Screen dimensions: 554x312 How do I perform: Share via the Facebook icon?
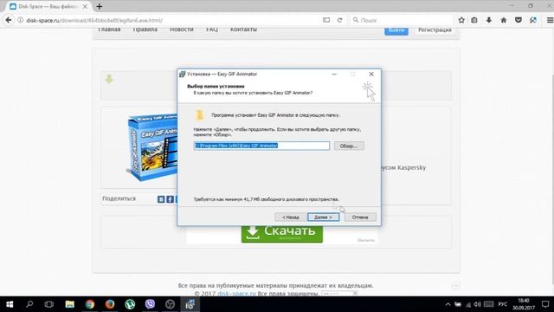click(x=170, y=199)
